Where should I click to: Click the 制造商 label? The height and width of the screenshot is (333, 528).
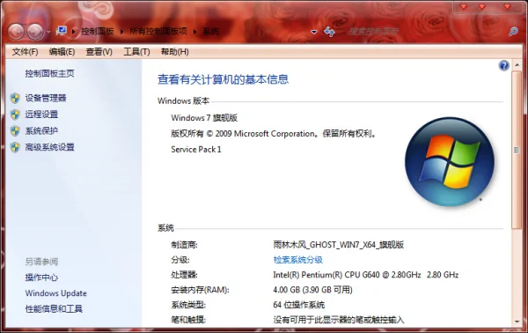coord(184,245)
